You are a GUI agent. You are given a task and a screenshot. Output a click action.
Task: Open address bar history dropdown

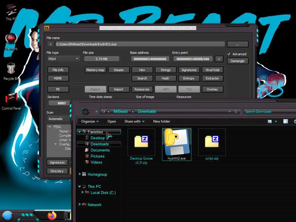[x=230, y=111]
